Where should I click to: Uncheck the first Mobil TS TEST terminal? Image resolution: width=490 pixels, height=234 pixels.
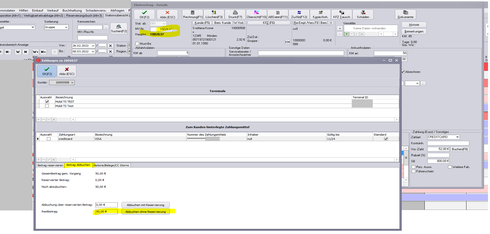tap(47, 102)
